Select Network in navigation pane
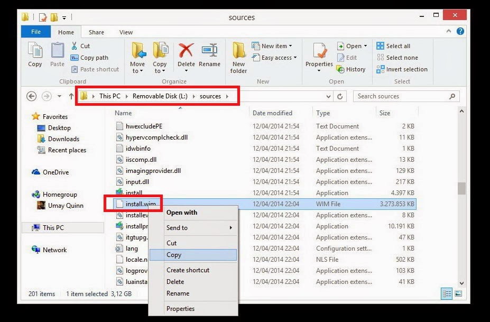Viewport: 490px width, 322px height. point(49,250)
